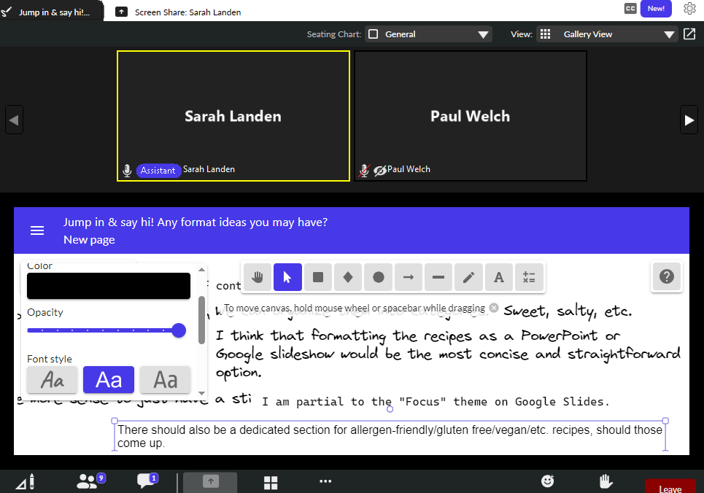Go to next gallery page
Screen dimensions: 704x493
(x=689, y=120)
